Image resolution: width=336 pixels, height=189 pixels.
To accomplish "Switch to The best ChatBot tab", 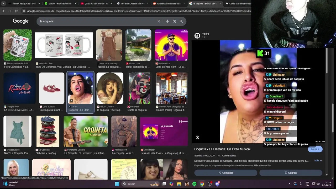I will tap(132, 4).
